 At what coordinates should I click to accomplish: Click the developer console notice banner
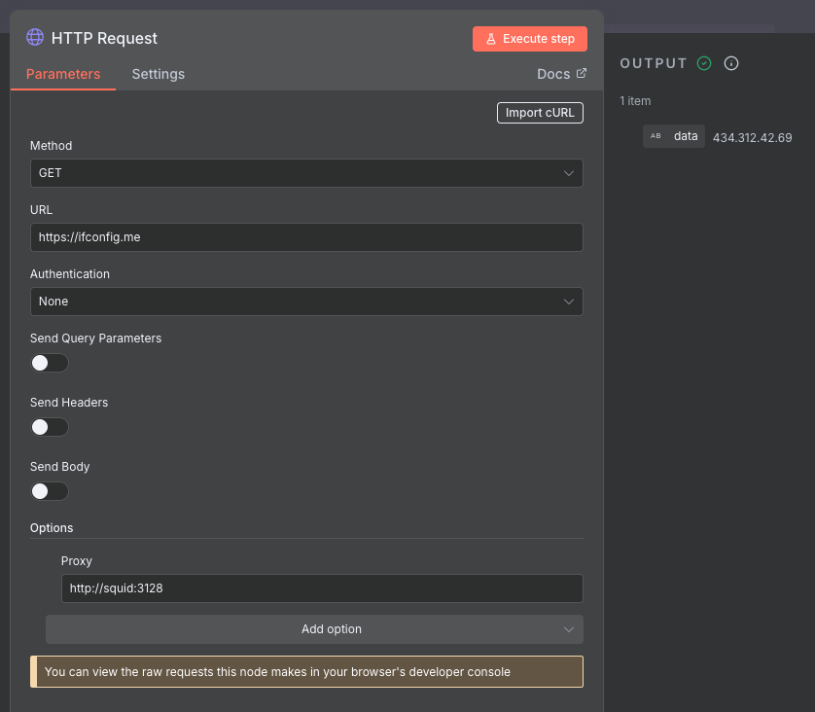[306, 672]
